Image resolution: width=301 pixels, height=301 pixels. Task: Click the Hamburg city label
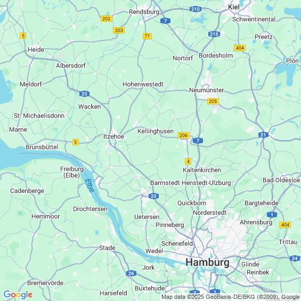click(x=207, y=262)
